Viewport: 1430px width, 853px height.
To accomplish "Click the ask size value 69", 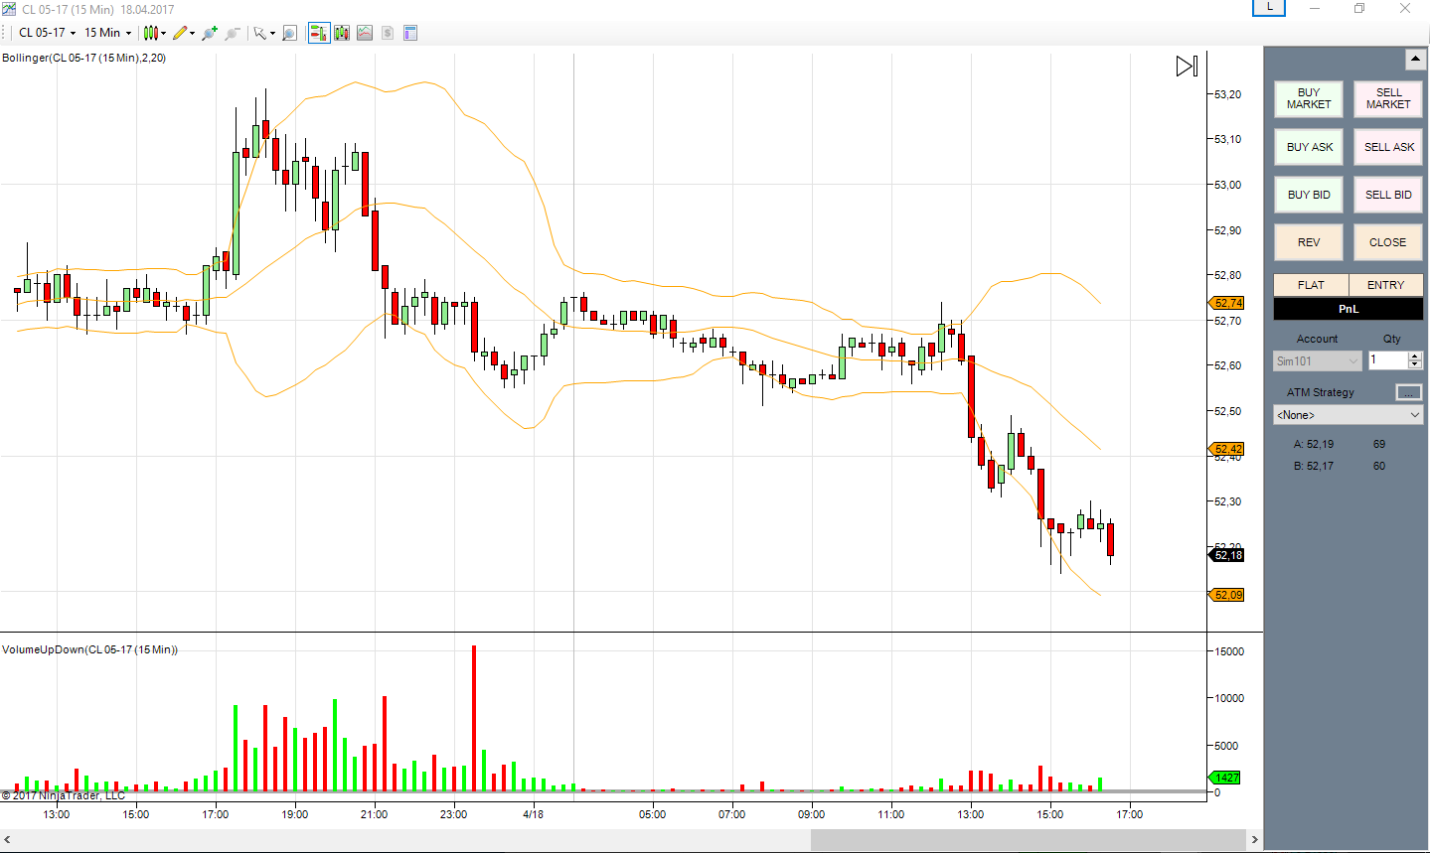I will [1379, 444].
